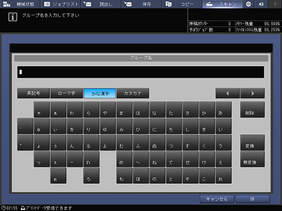Tap the ち key

pyautogui.click(x=174, y=126)
